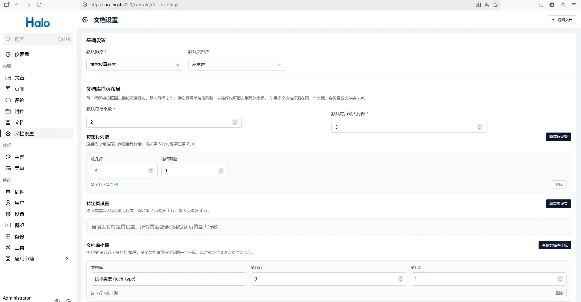Open 备份 in the sidebar
Screen dimensions: 581x302
(x=37, y=236)
